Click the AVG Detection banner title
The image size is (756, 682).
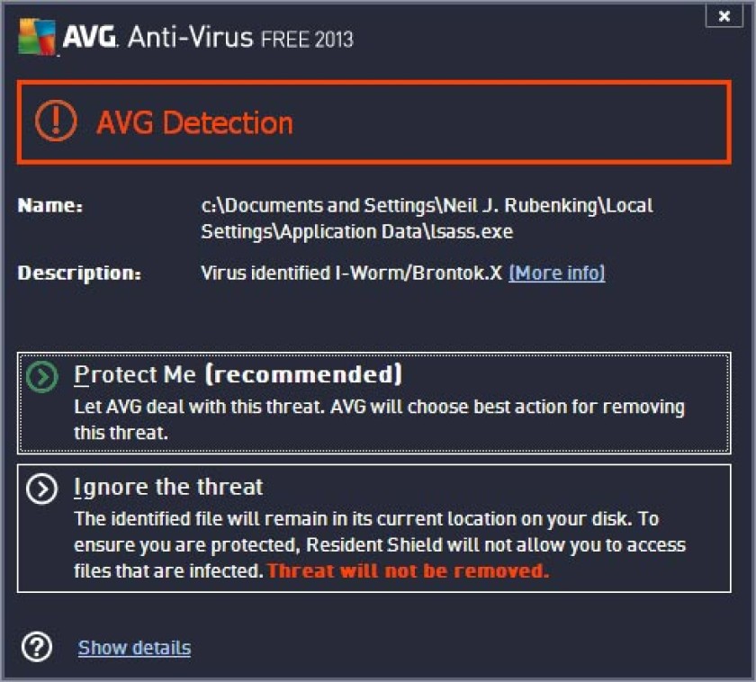(x=194, y=122)
